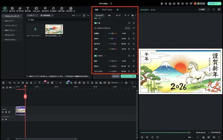This screenshot has width=223, height=140.
Task: Open the compare view dropdown in color panel
Action: (135, 15)
